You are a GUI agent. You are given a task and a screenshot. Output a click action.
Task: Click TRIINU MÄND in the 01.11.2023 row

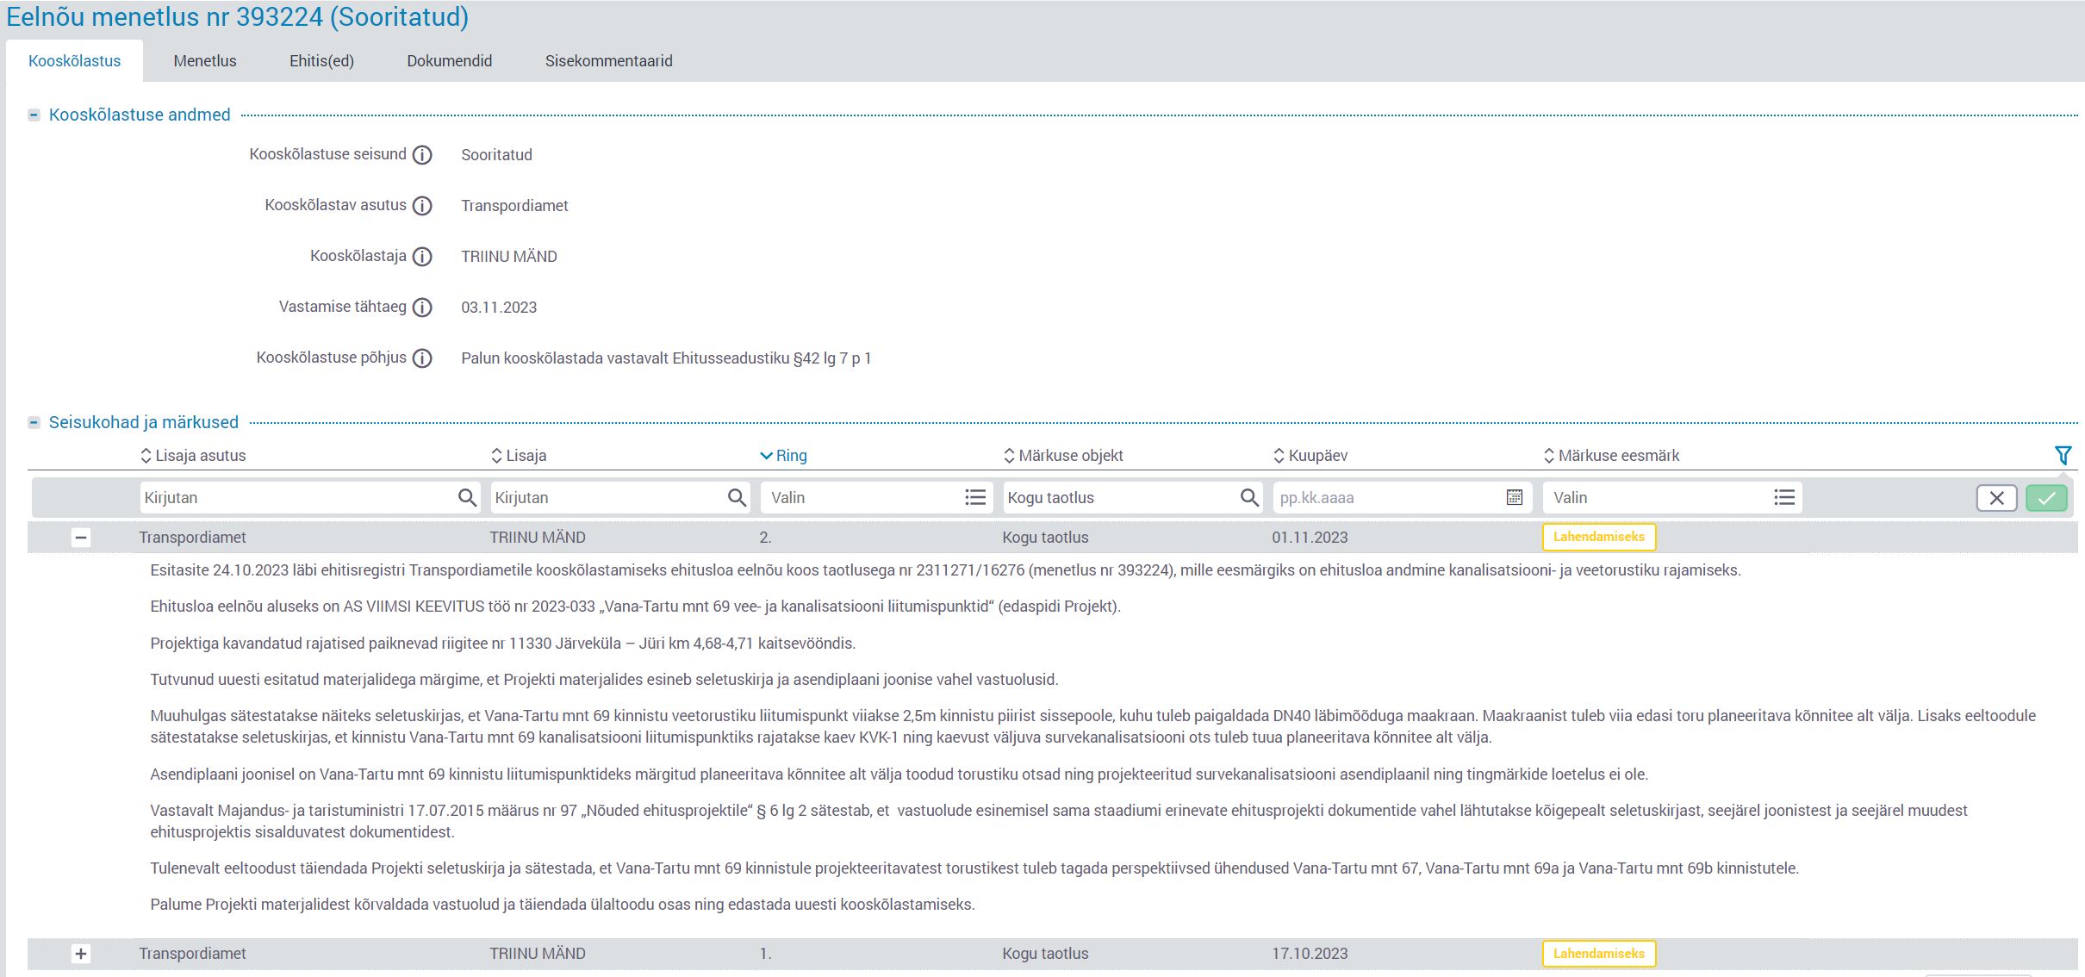[x=538, y=538]
